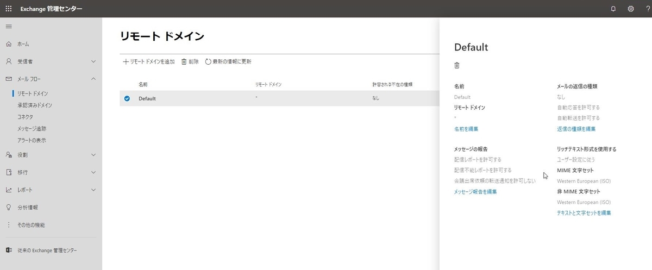Click the trash icon in Default panel
The height and width of the screenshot is (270, 652).
pos(457,65)
